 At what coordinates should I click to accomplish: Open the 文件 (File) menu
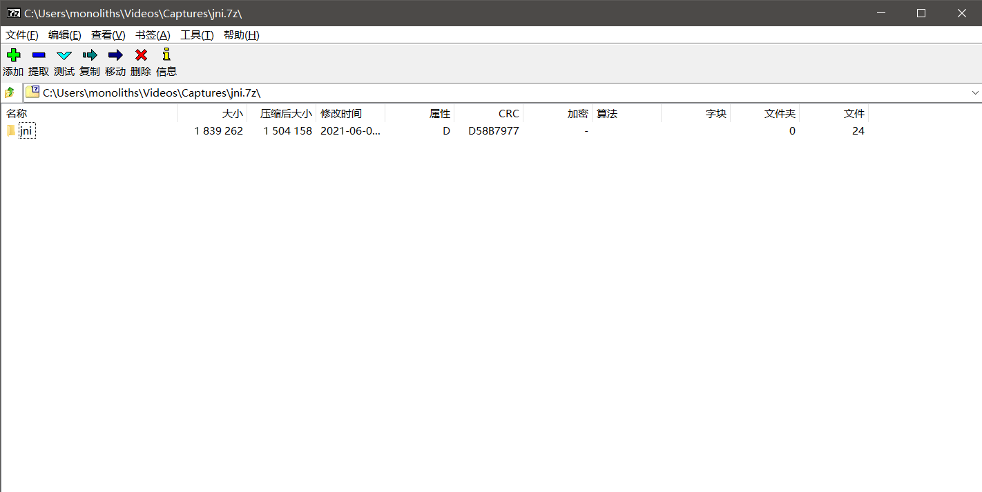click(x=21, y=35)
